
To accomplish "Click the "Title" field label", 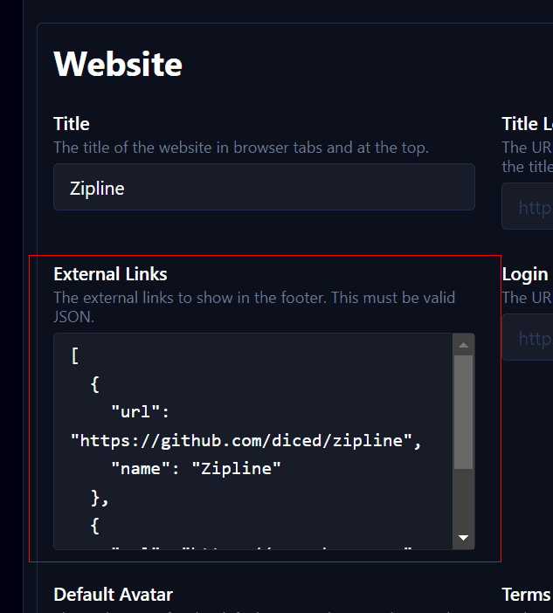I will coord(72,124).
